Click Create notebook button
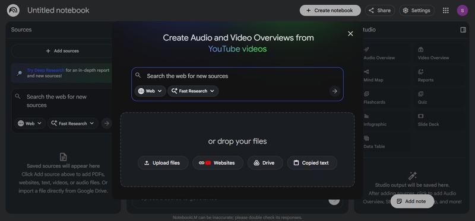475x221 pixels. pyautogui.click(x=330, y=10)
